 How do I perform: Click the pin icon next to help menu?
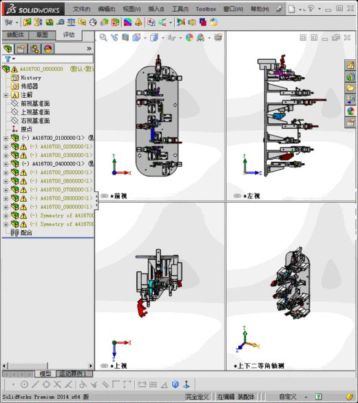point(279,9)
